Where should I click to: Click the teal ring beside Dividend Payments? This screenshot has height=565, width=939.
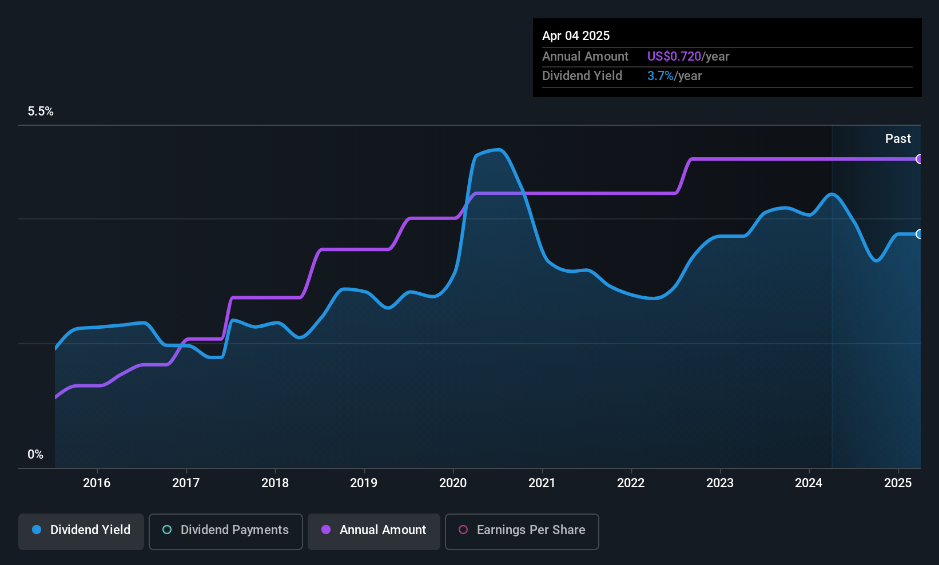pos(167,530)
